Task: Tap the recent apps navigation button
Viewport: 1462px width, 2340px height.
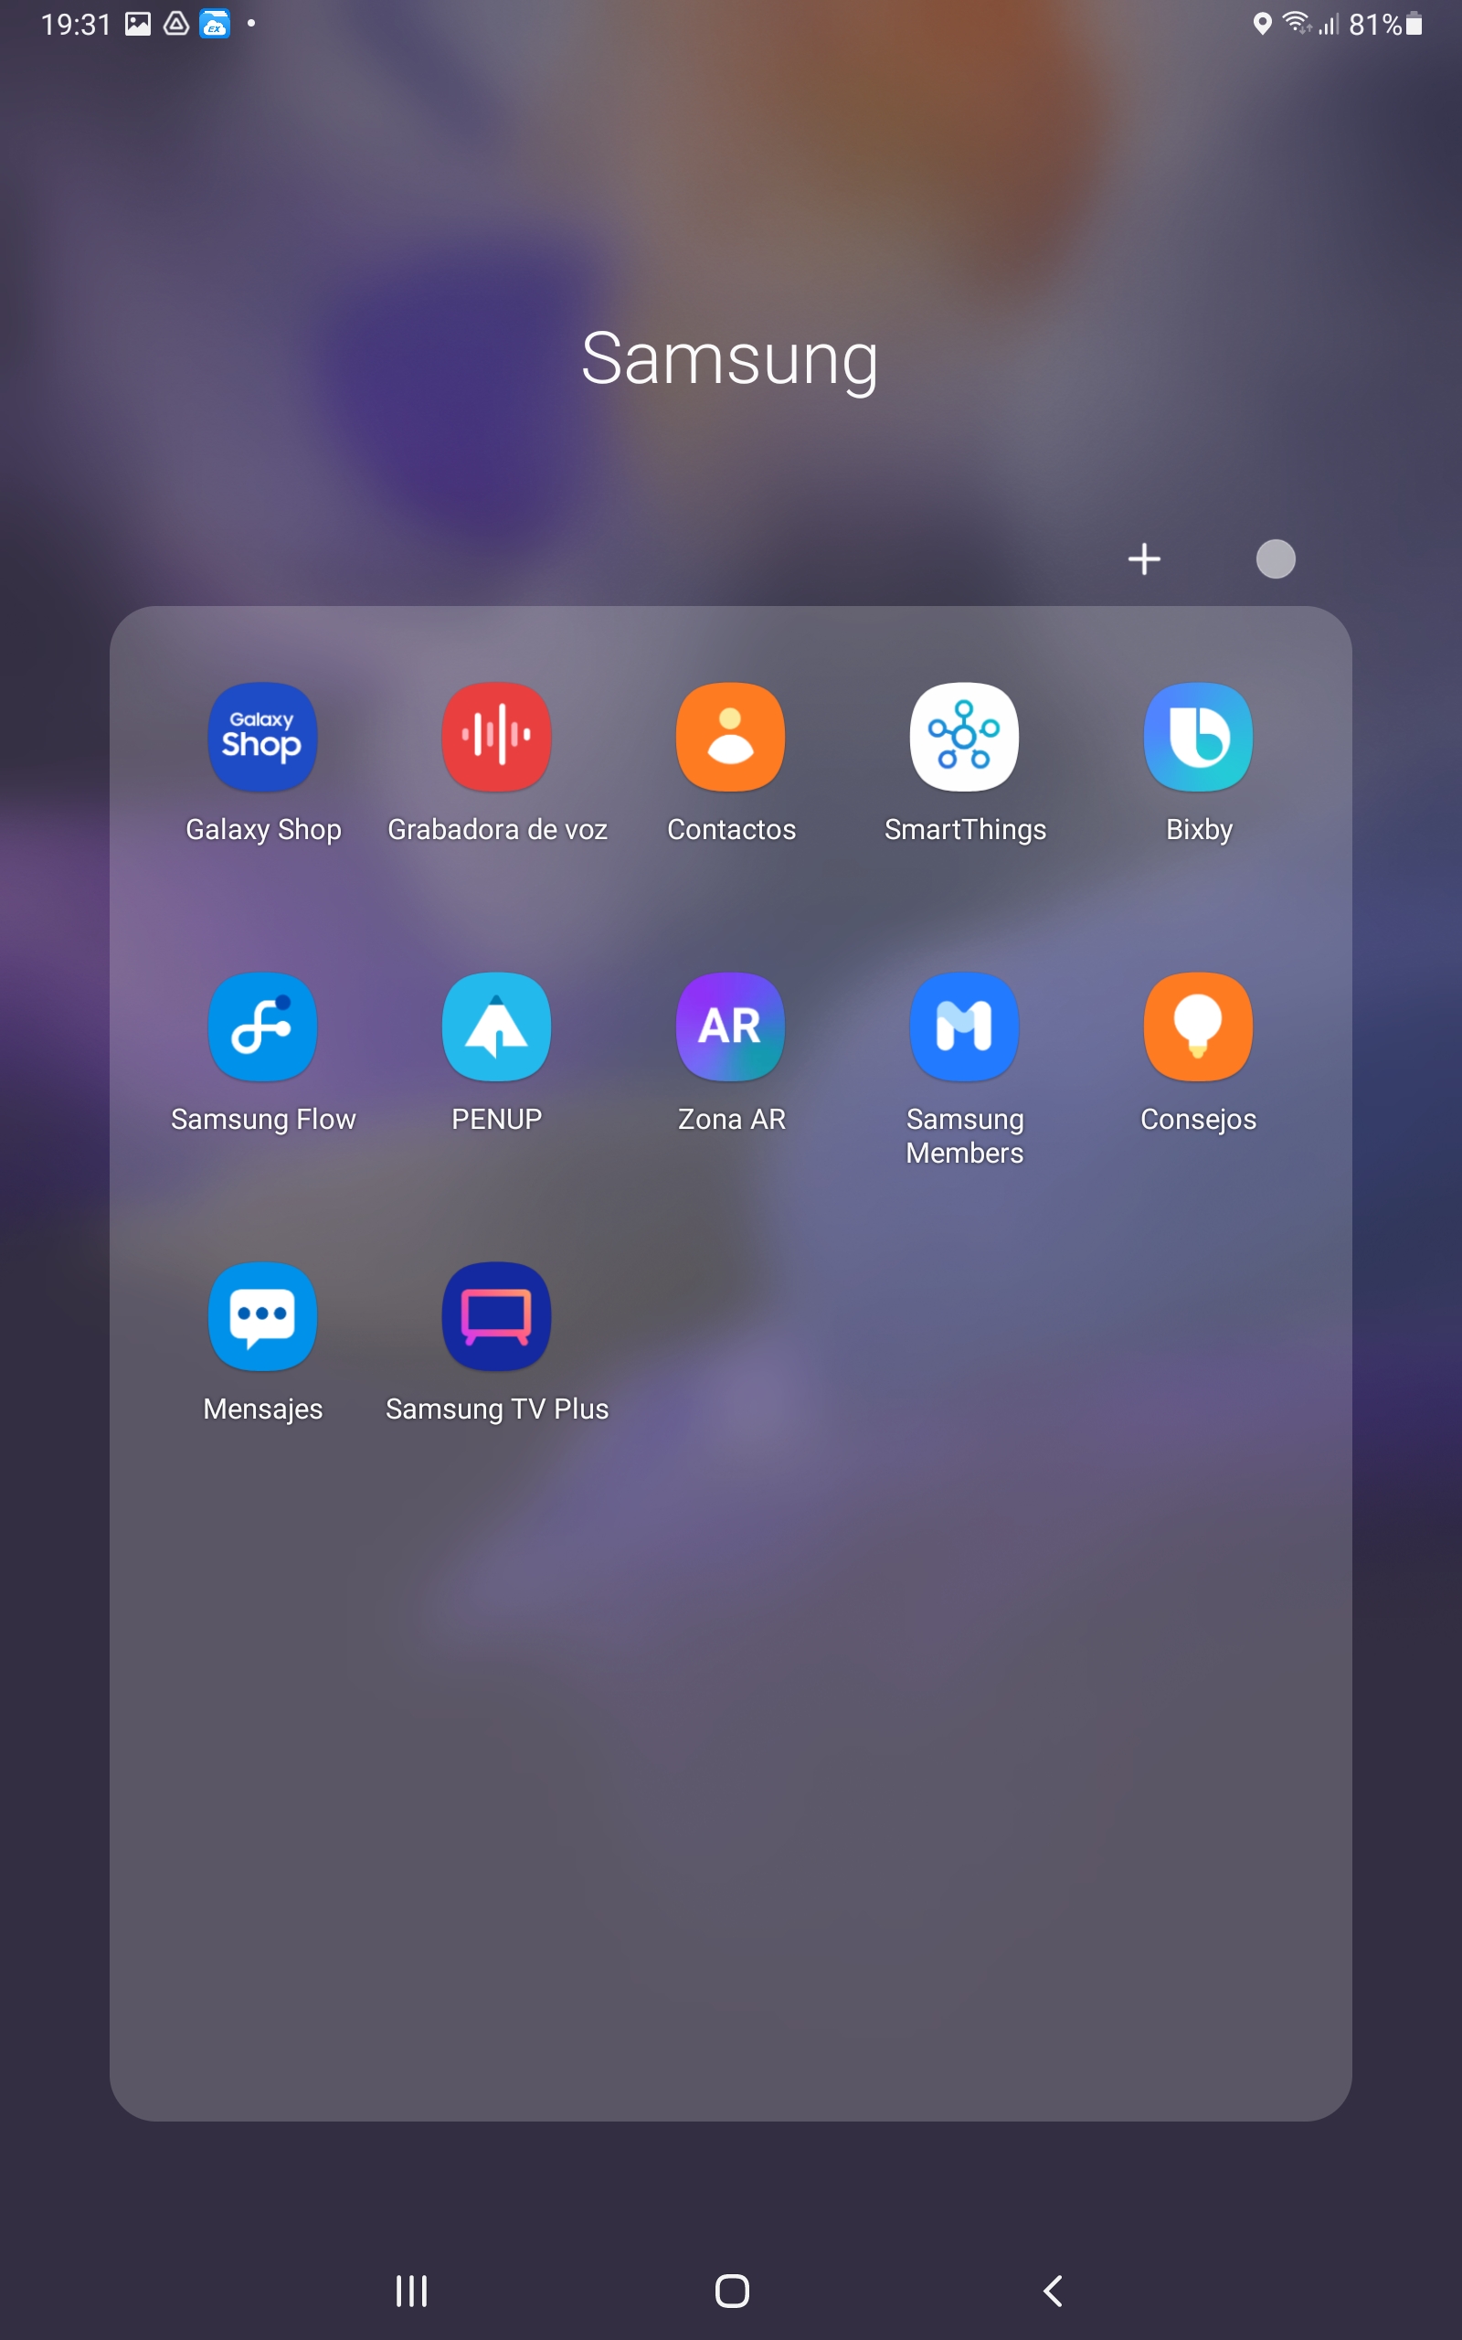Action: coord(412,2290)
